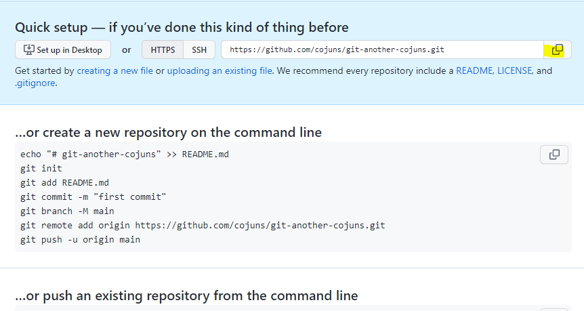Copy the create new repository commands
The height and width of the screenshot is (311, 584).
[554, 154]
